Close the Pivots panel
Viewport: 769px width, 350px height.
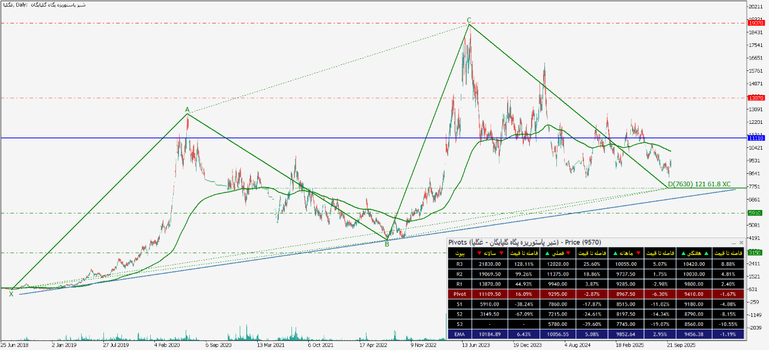tap(741, 242)
